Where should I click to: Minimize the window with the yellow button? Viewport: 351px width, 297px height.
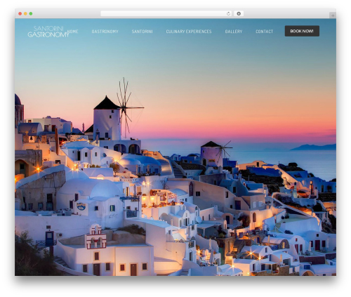[x=25, y=13]
